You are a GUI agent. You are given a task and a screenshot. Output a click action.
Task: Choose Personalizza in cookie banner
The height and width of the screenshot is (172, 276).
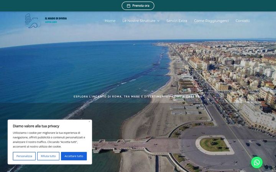point(24,156)
